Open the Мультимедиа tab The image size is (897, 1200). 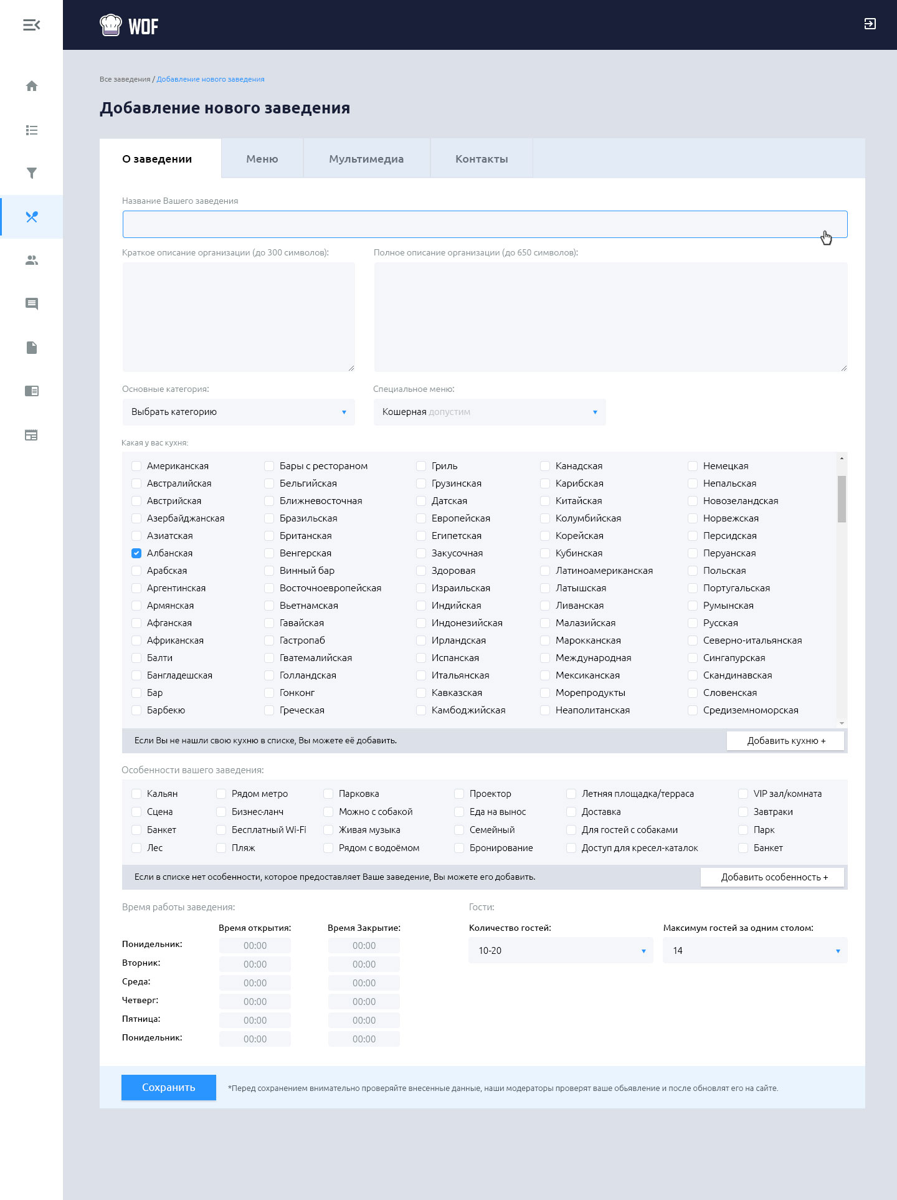[366, 159]
